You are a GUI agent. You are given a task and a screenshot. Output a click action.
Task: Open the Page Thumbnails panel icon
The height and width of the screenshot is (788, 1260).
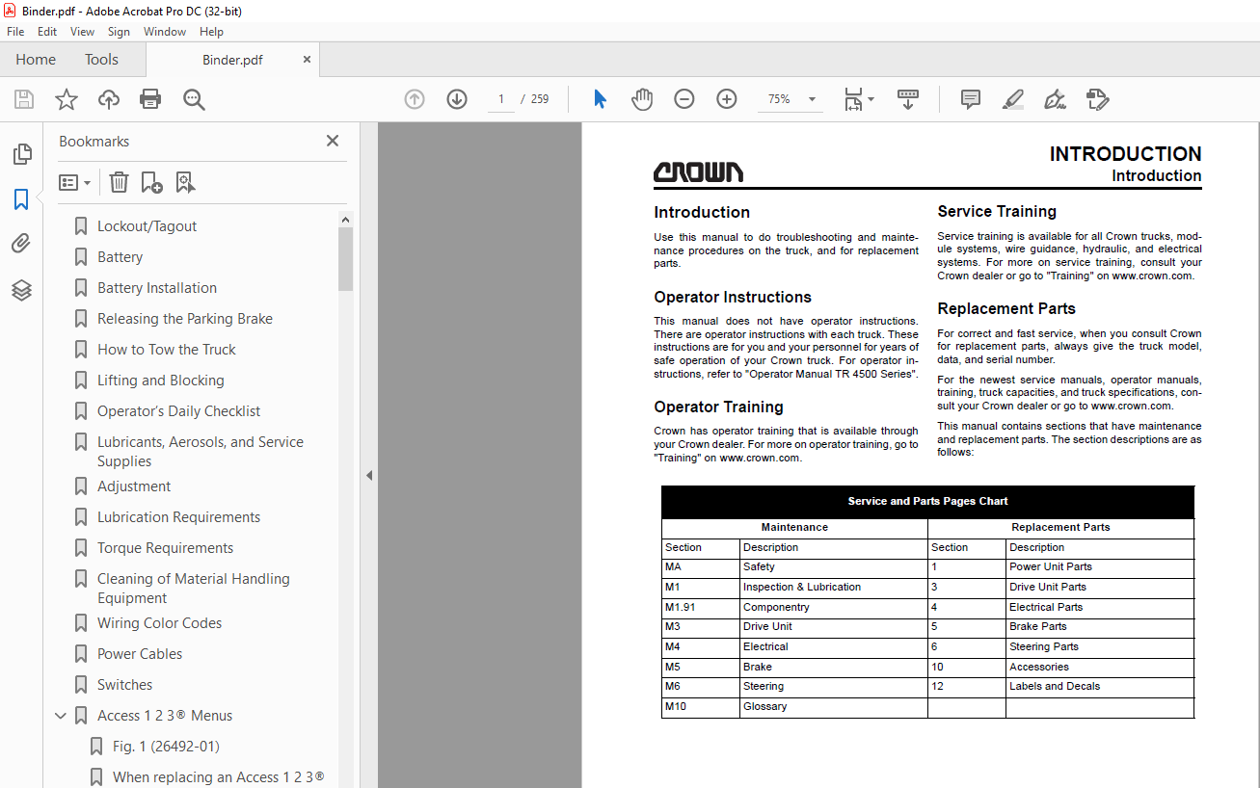[x=21, y=154]
